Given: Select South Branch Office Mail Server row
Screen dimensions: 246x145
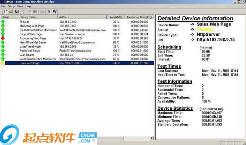Looking at the screenshot, I should (77, 30).
